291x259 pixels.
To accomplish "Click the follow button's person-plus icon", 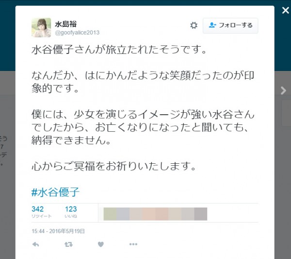I will click(212, 25).
